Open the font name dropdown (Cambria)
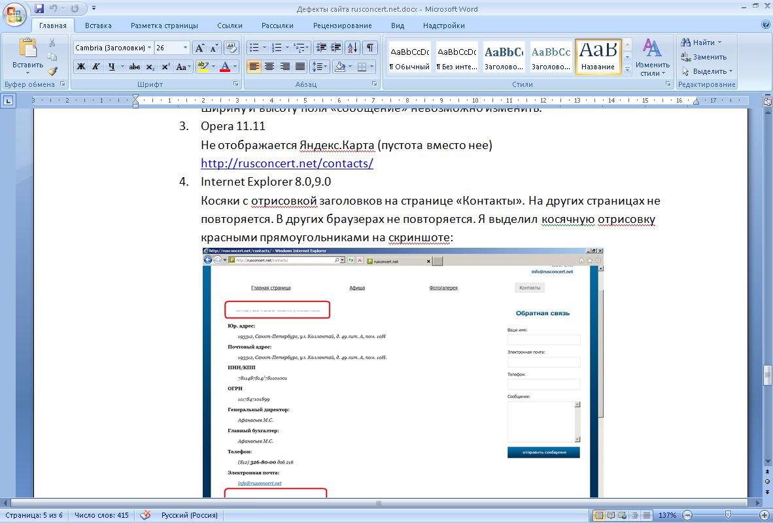 [x=149, y=48]
